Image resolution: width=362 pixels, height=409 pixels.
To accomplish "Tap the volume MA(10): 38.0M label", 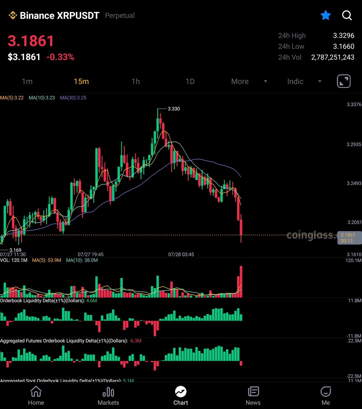I will click(82, 260).
